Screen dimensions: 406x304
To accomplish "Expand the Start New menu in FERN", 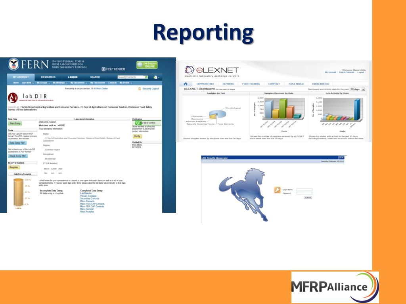I will click(x=28, y=83).
